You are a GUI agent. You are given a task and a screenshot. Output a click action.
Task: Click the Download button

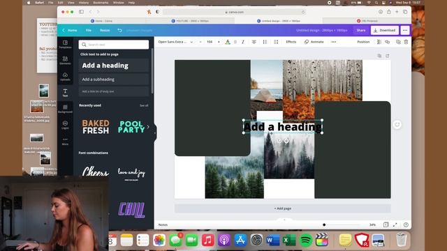(x=385, y=30)
